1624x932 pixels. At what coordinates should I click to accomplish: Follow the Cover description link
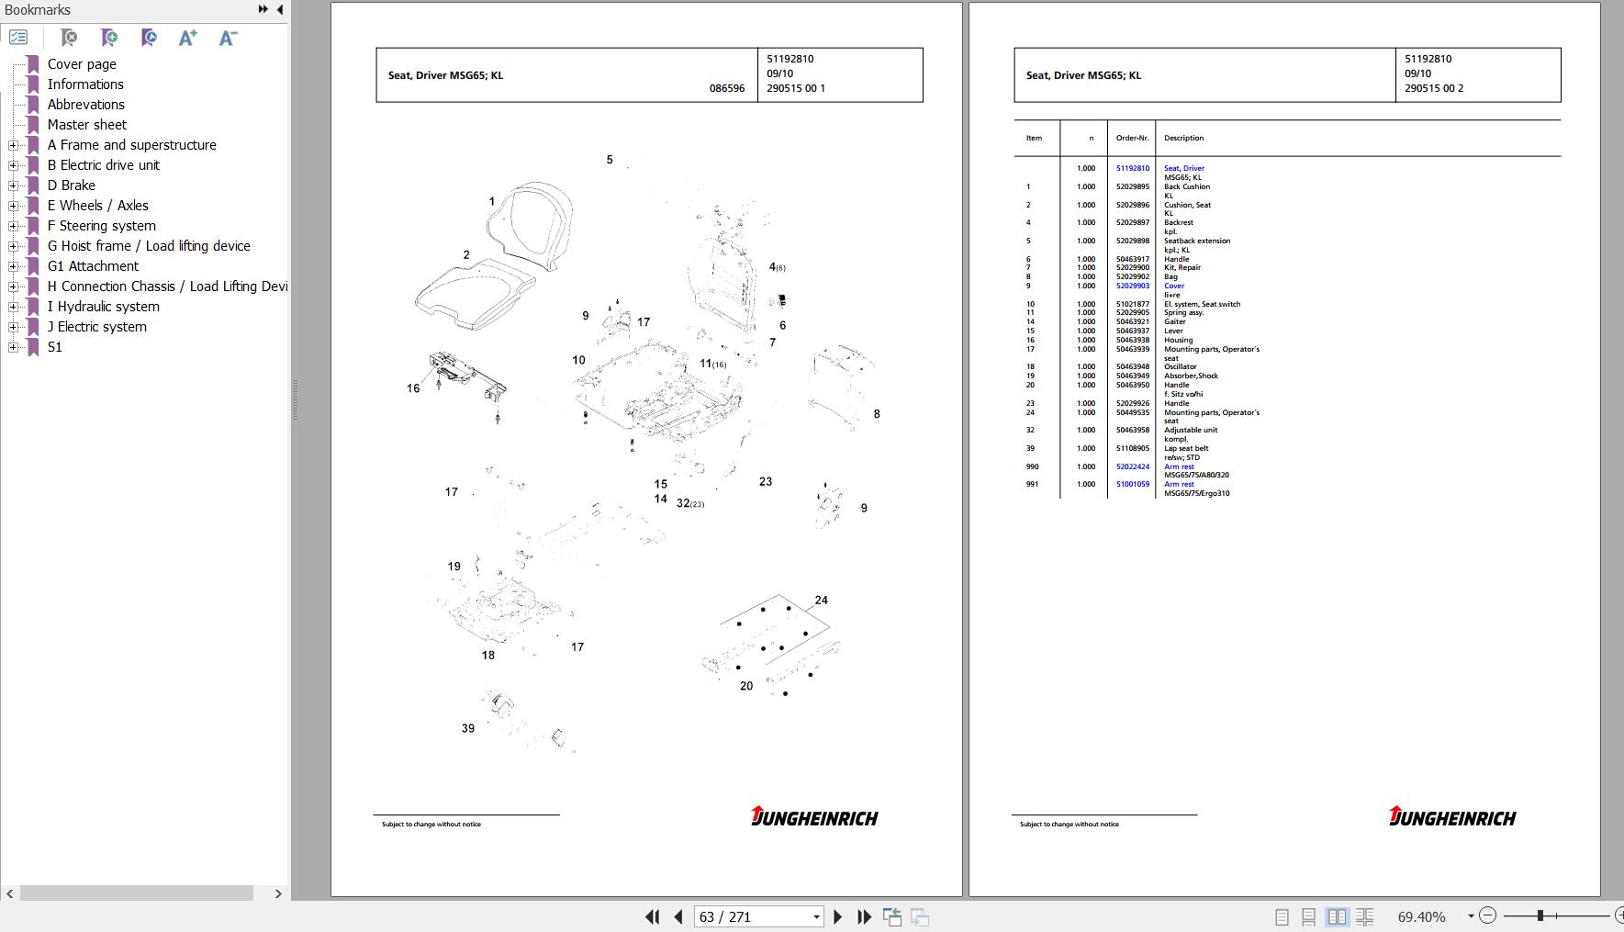1174,286
